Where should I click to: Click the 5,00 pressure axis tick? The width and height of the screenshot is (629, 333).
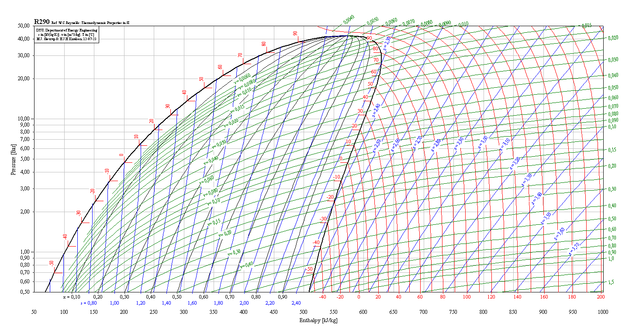coord(24,159)
